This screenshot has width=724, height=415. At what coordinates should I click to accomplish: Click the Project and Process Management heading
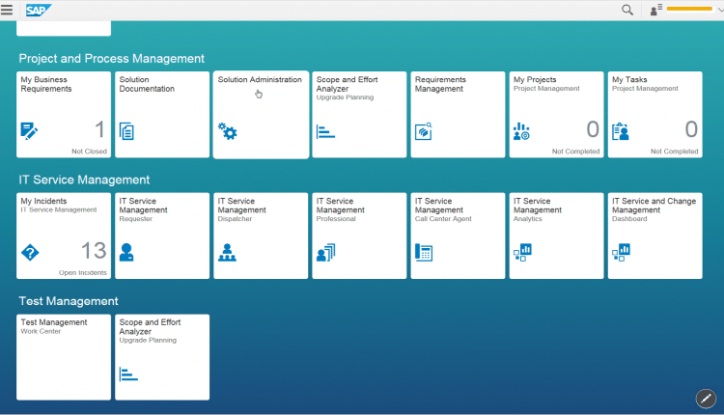[111, 59]
